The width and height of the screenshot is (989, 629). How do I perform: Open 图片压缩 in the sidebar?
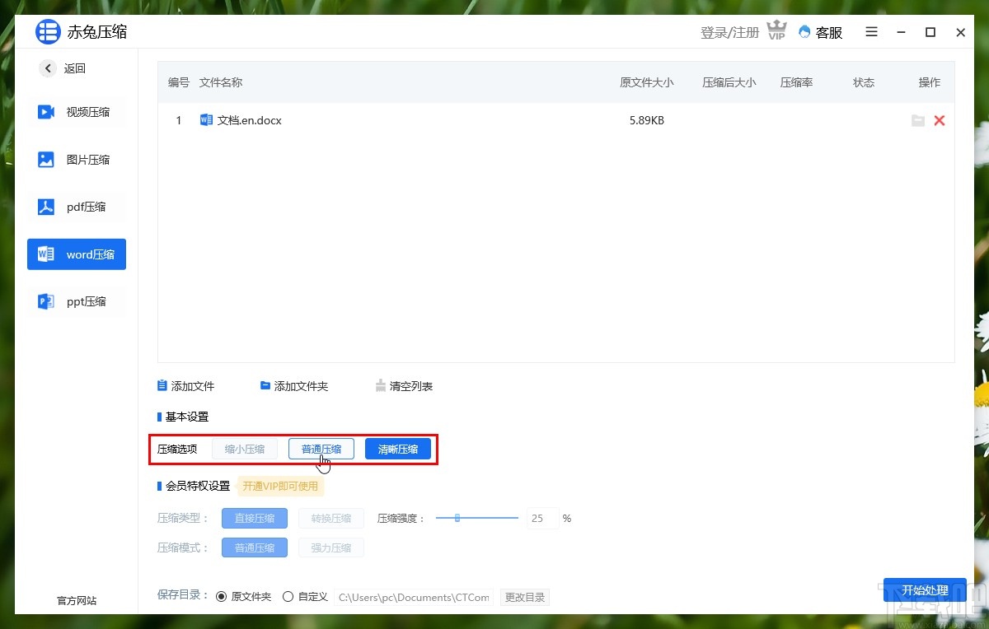coord(77,160)
